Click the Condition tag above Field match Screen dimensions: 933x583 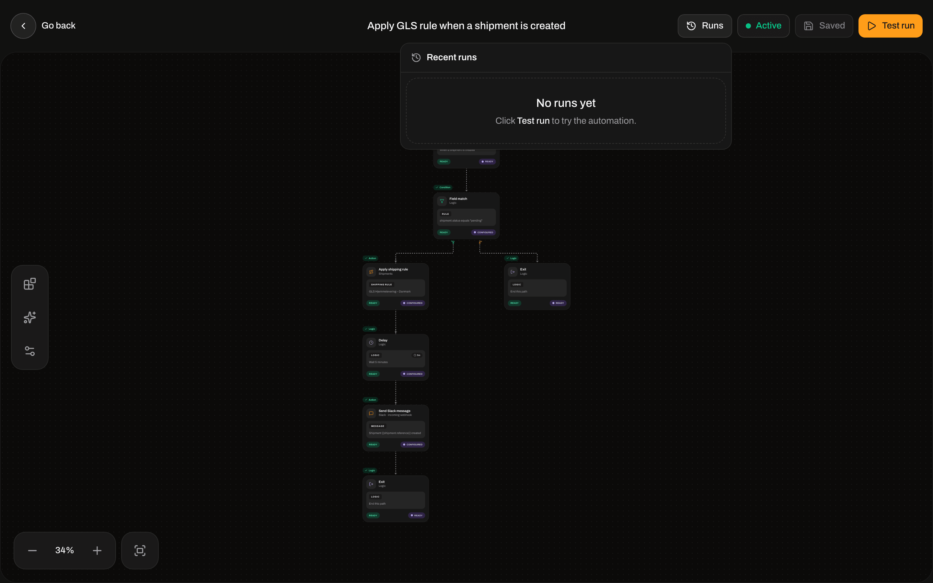pyautogui.click(x=443, y=188)
